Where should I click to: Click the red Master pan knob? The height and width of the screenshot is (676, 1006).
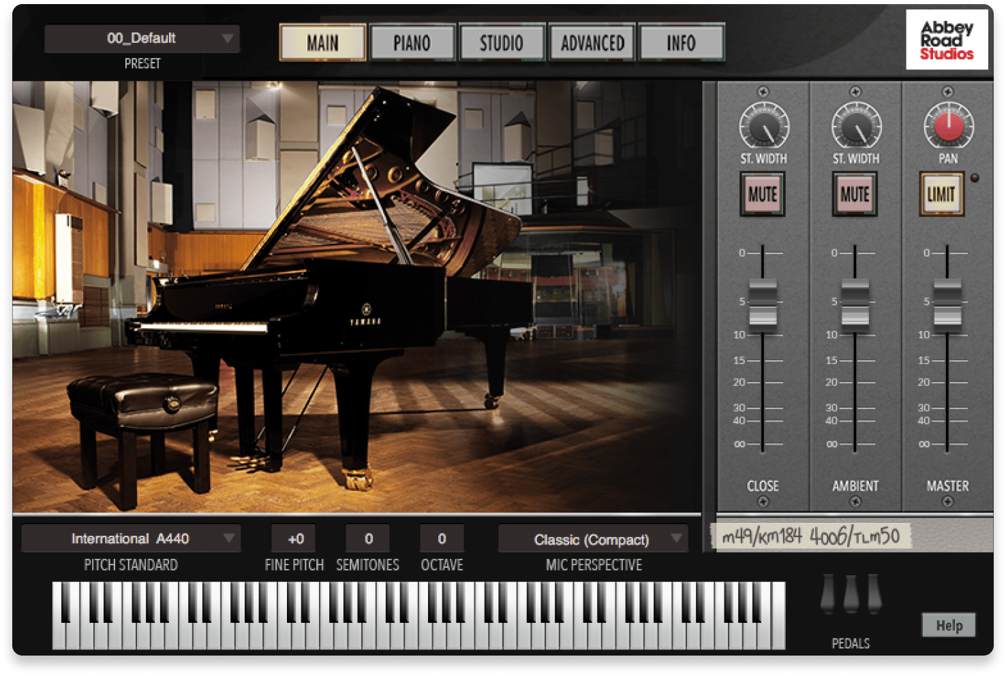click(948, 126)
